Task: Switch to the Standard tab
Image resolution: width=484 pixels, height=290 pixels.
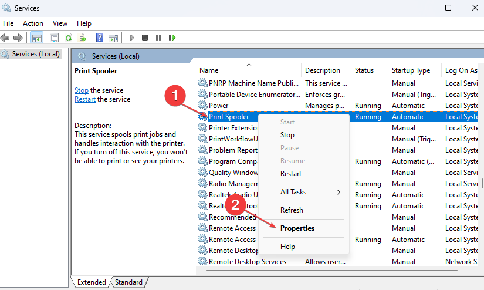Action: click(x=128, y=282)
